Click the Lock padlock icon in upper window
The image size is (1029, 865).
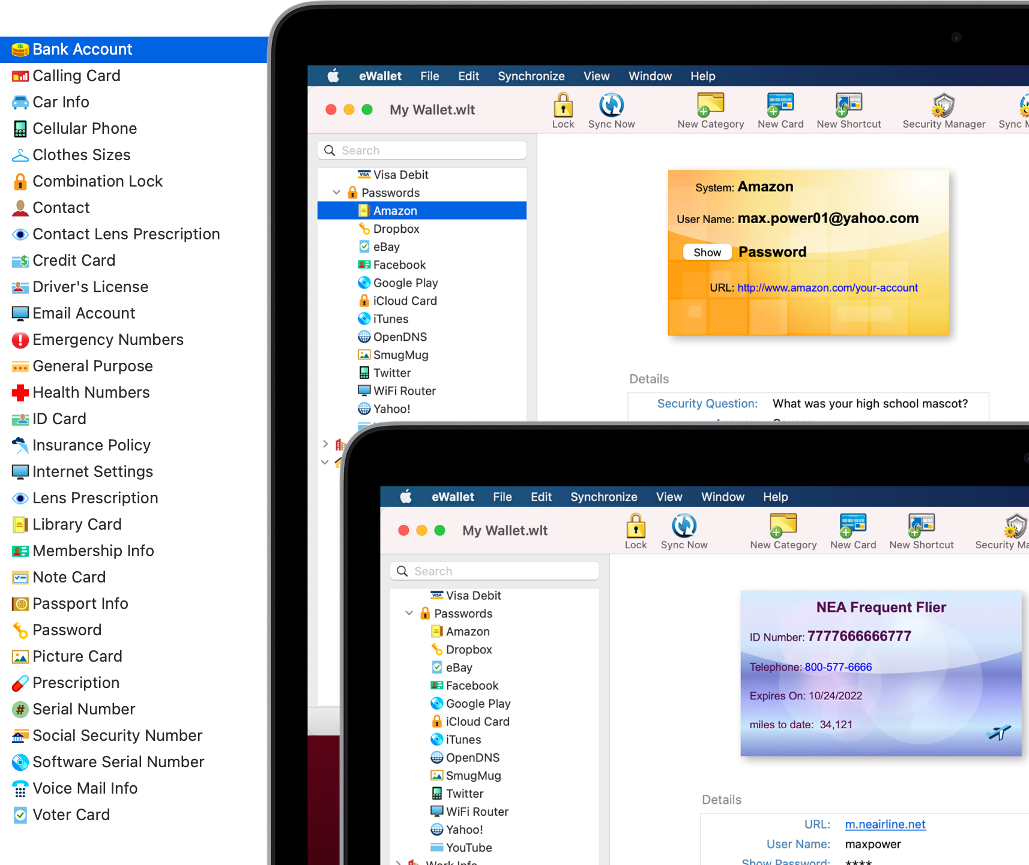[x=563, y=106]
